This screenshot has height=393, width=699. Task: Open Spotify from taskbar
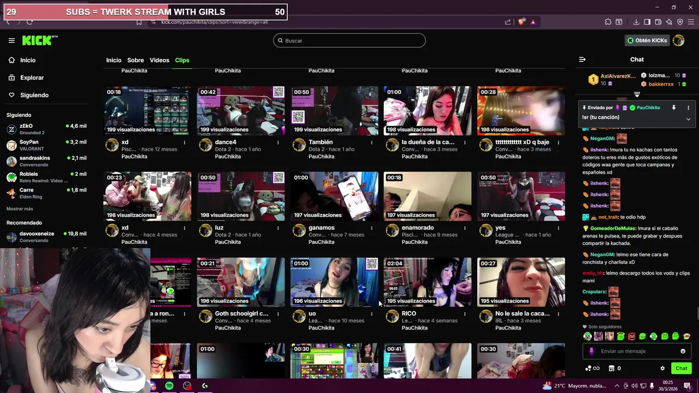click(169, 386)
